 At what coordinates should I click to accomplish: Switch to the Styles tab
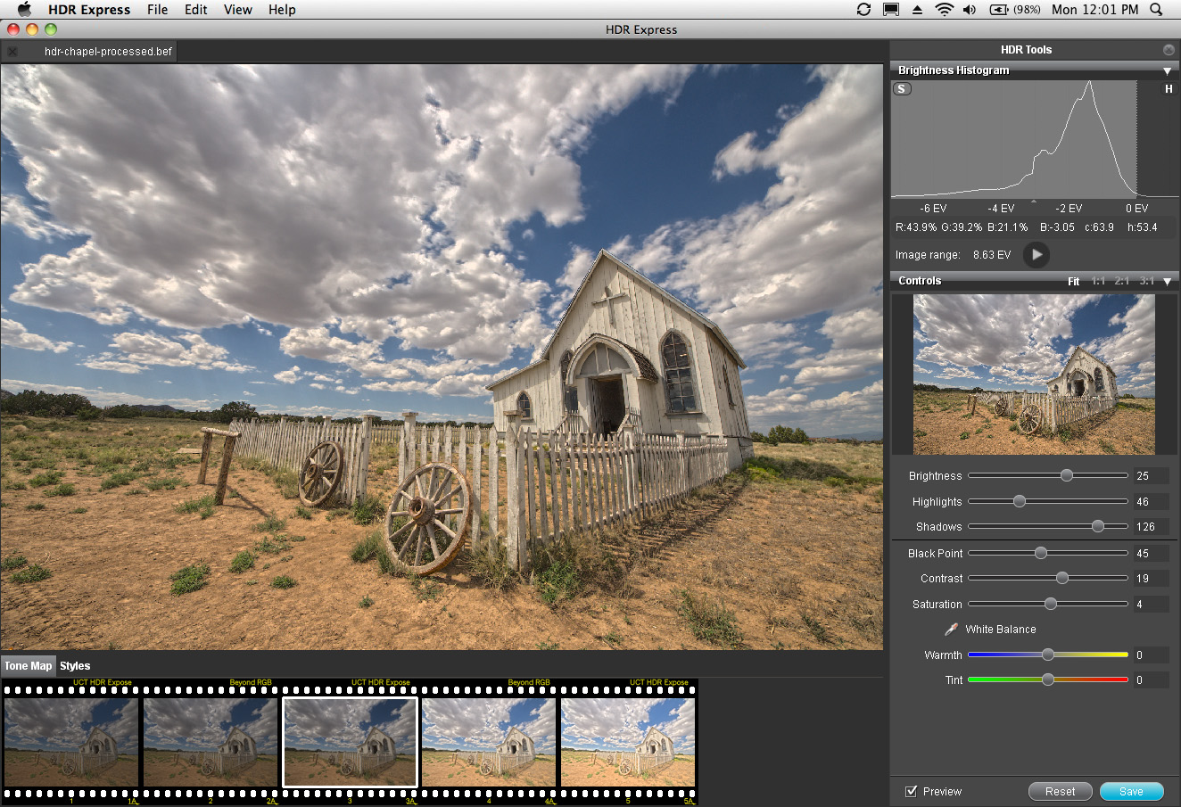click(75, 666)
